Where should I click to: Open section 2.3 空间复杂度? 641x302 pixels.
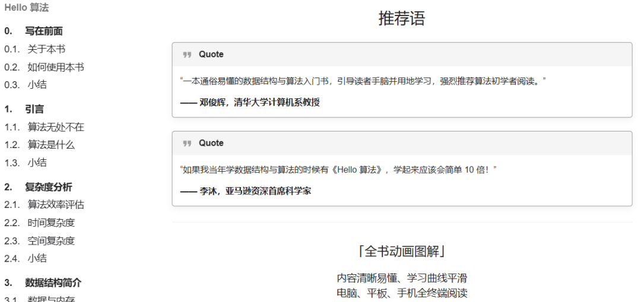(x=40, y=241)
